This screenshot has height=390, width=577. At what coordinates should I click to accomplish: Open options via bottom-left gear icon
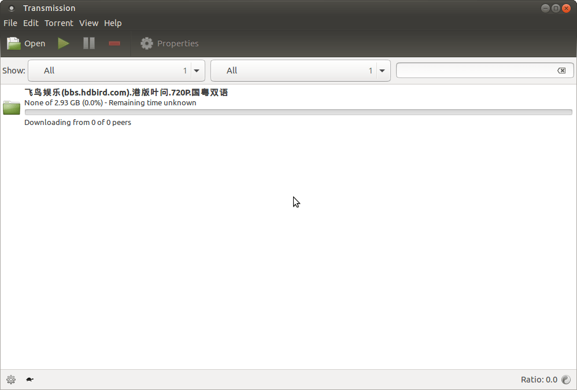point(11,380)
